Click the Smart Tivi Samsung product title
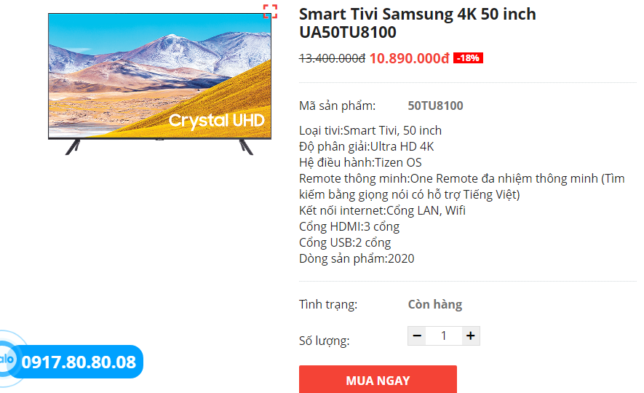The height and width of the screenshot is (393, 644). [x=417, y=23]
